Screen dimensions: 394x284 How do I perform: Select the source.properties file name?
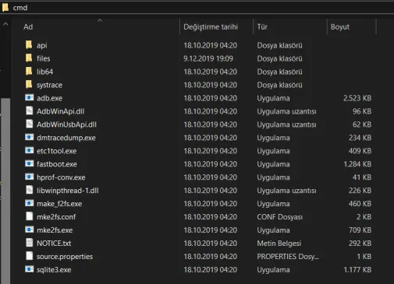tap(65, 257)
